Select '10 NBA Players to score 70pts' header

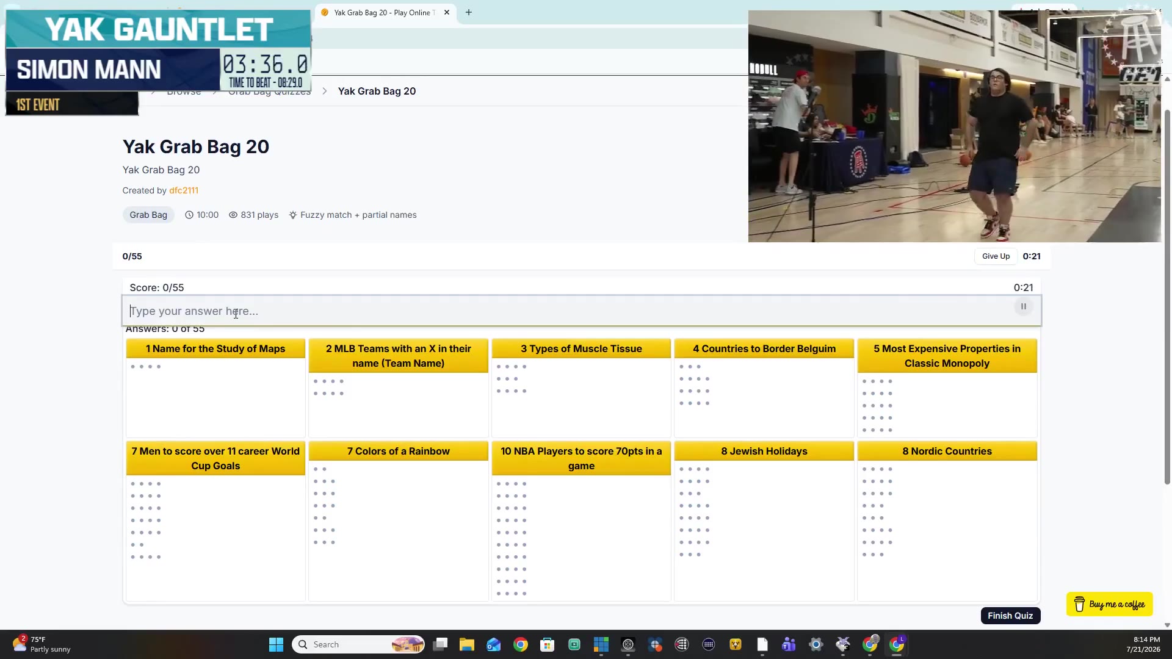pyautogui.click(x=581, y=458)
